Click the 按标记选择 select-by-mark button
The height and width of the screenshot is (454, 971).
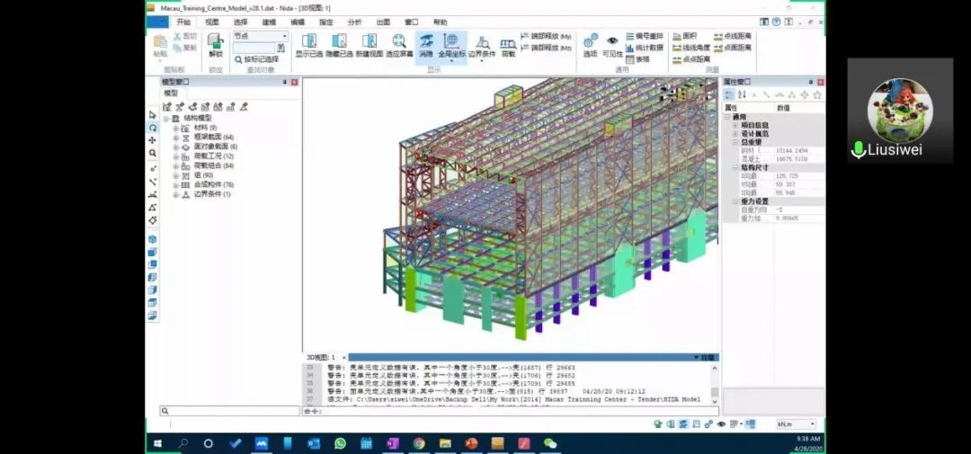pos(260,59)
